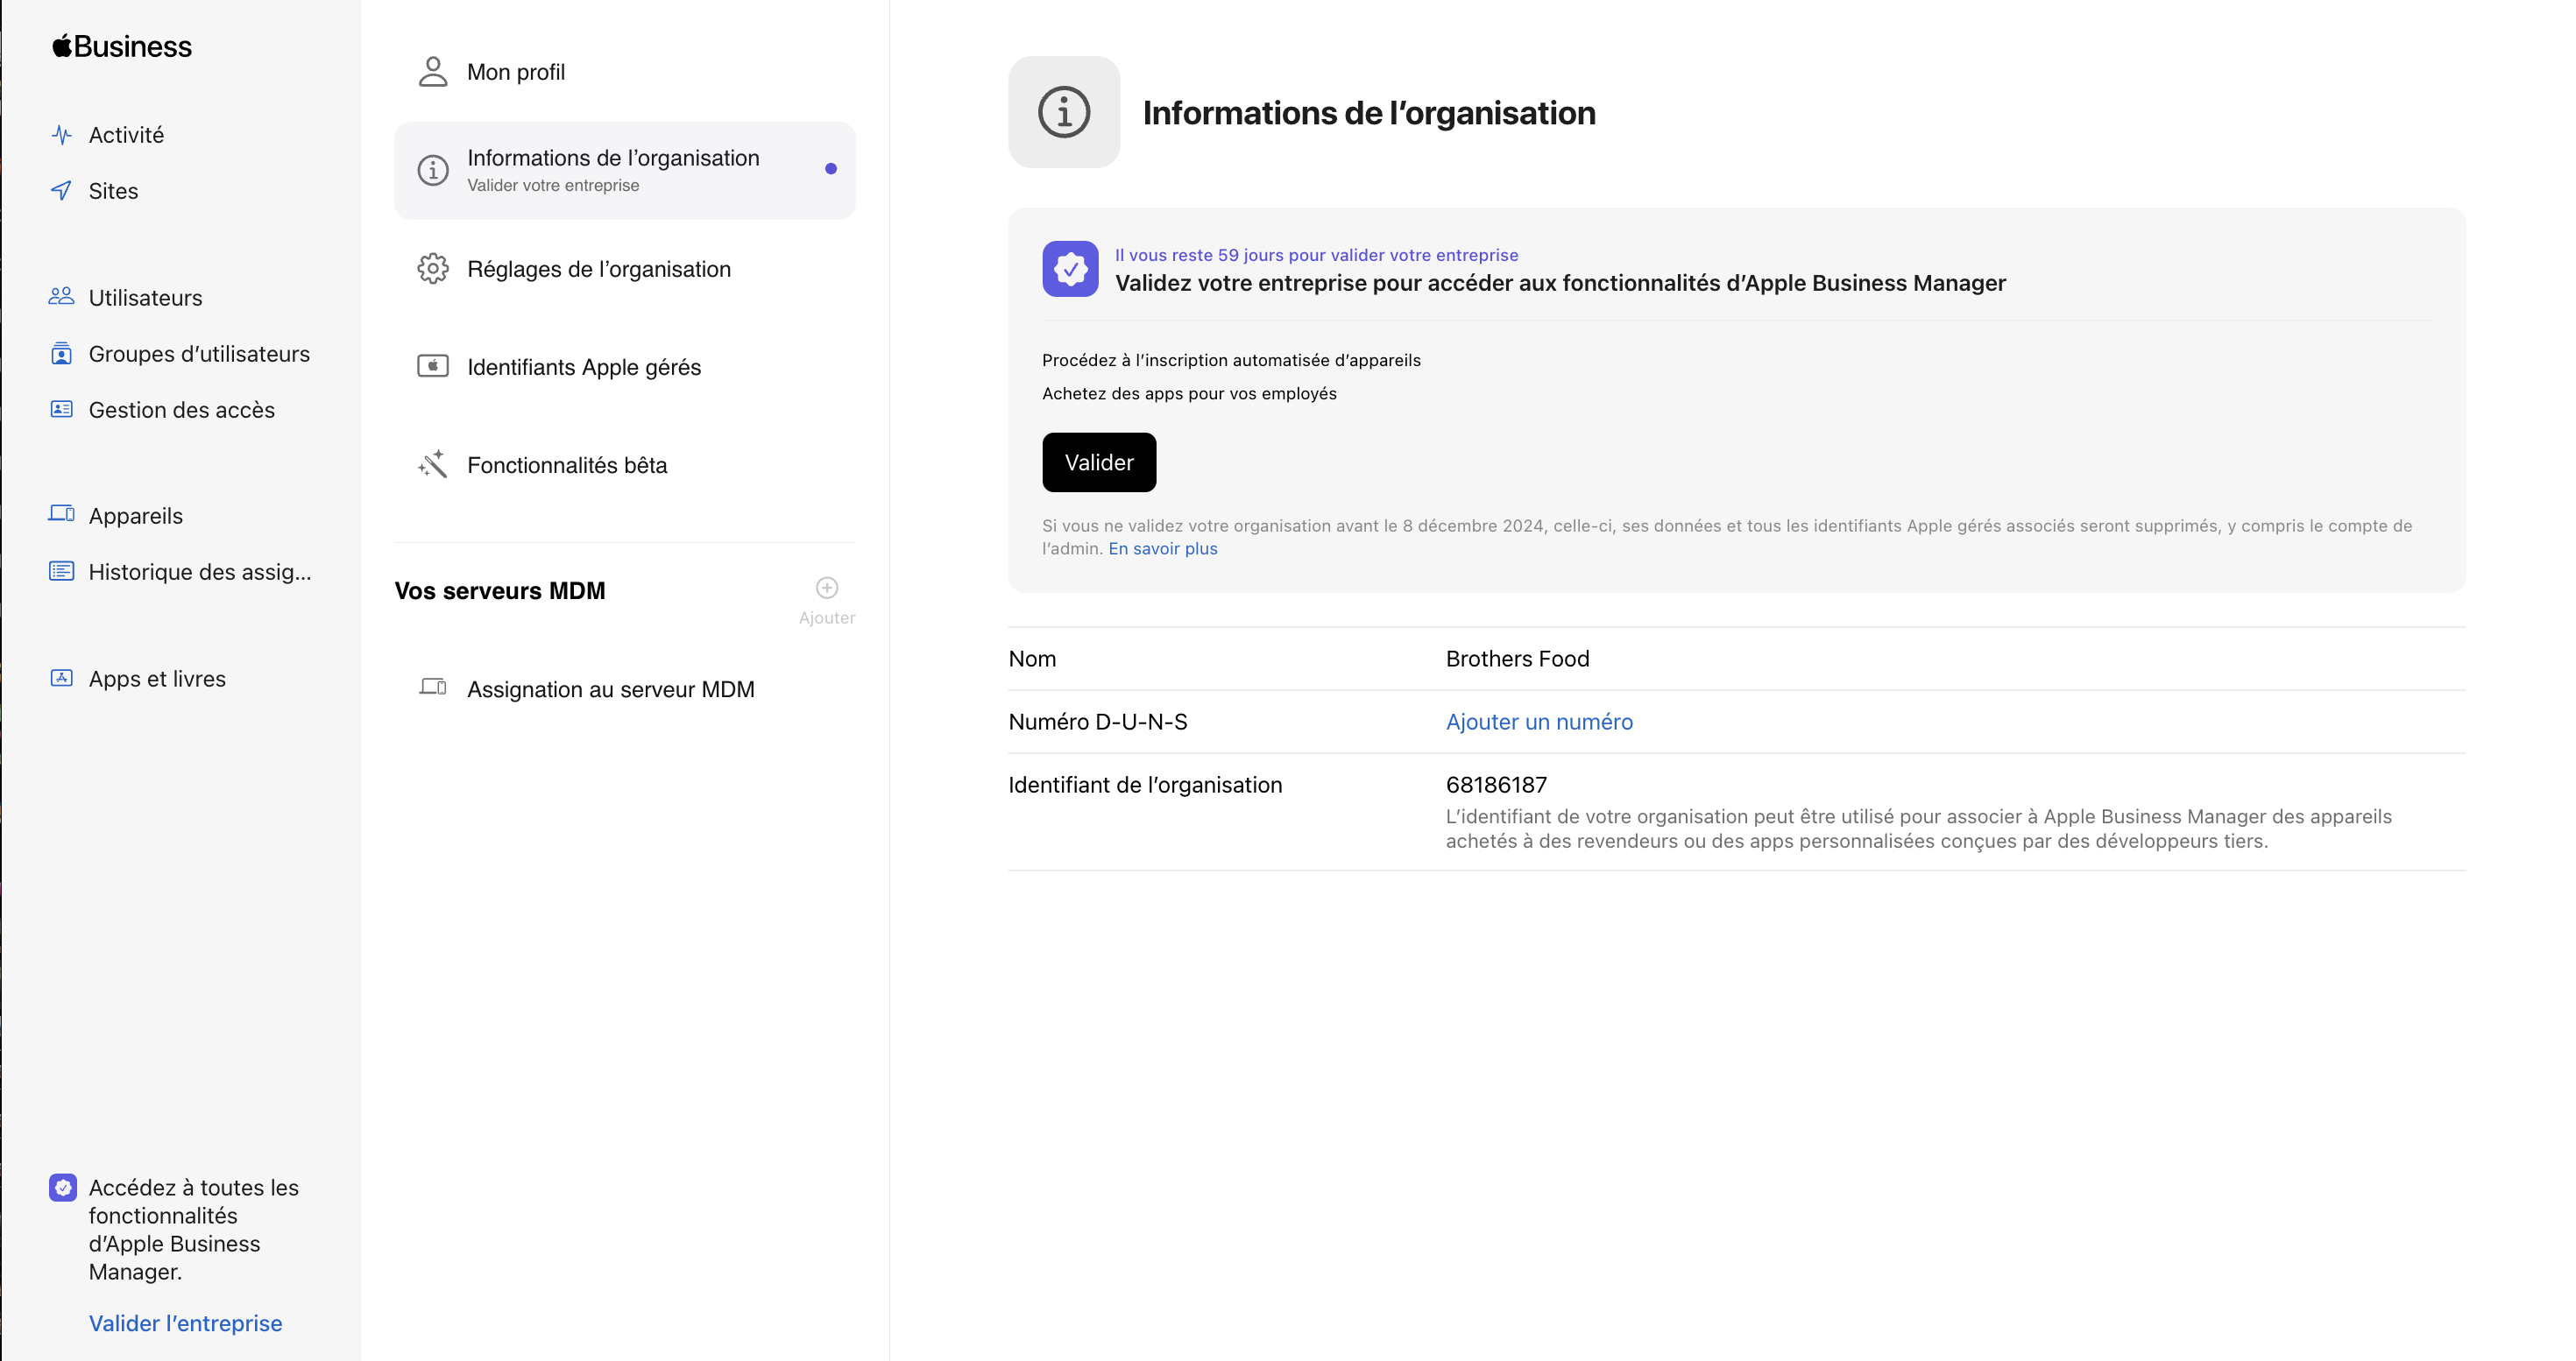Click the purple verification badge in sidebar
This screenshot has width=2576, height=1361.
[63, 1187]
